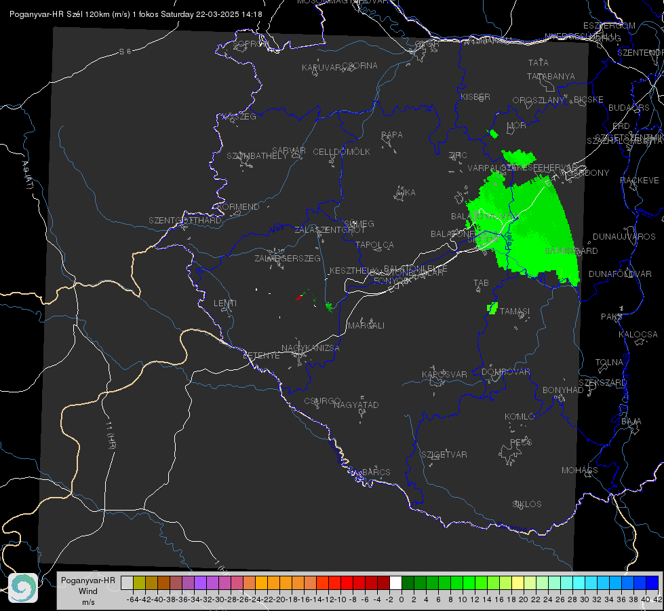Click the MARCALI town label

(366, 326)
